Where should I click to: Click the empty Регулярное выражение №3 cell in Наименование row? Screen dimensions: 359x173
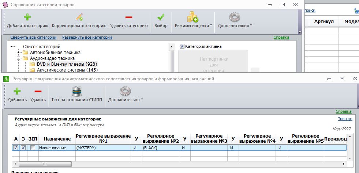coord(209,148)
